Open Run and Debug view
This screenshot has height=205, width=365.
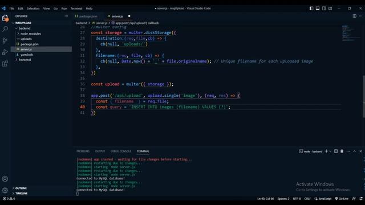pos(5,52)
